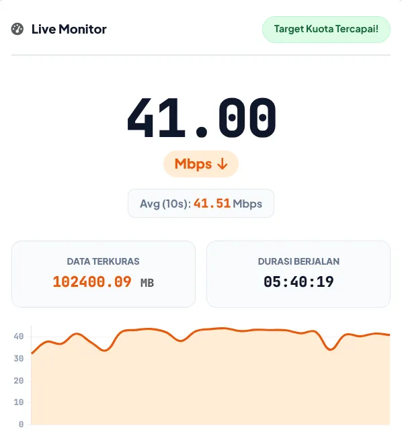Click the downward arrow in the Mbps pill
This screenshot has width=402, height=436.
pyautogui.click(x=223, y=164)
